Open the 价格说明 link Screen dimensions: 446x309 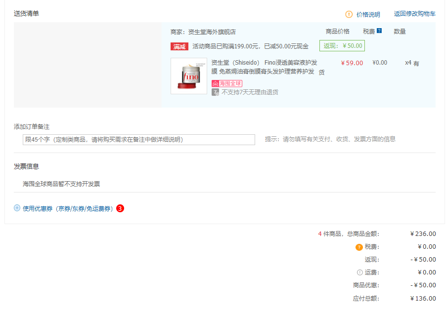[368, 14]
